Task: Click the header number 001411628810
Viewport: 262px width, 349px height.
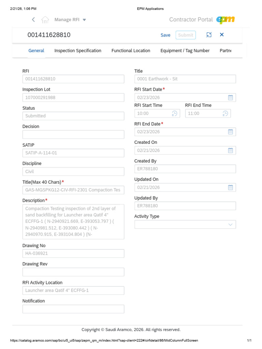Action: point(49,35)
